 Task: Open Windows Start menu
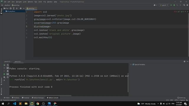coord(3,104)
